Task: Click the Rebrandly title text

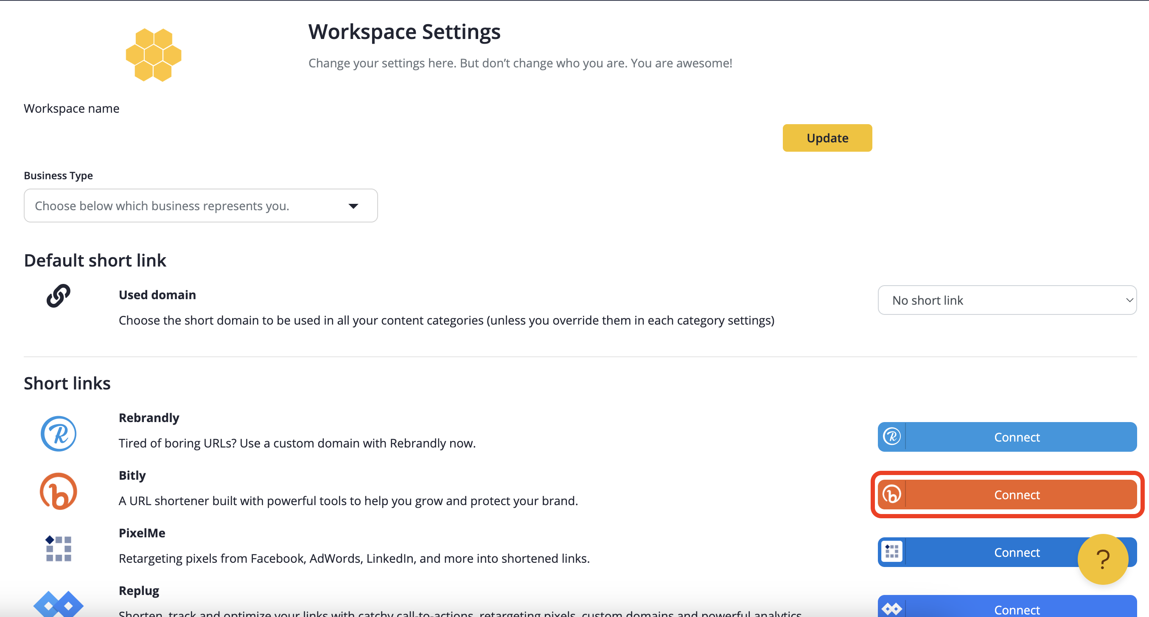Action: point(149,418)
